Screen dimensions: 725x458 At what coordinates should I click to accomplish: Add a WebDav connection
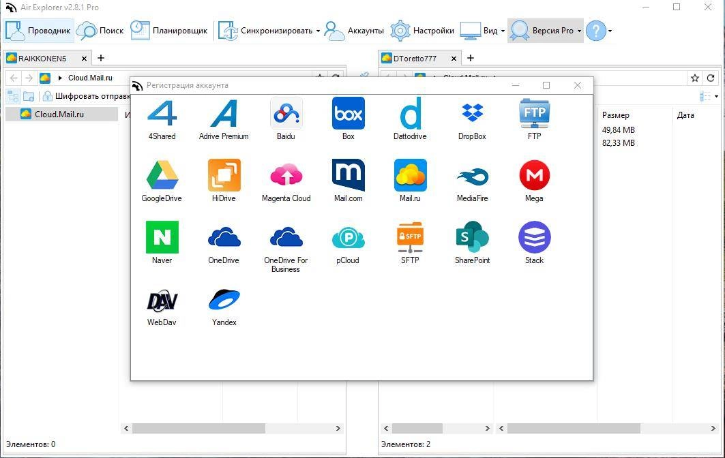(x=162, y=307)
